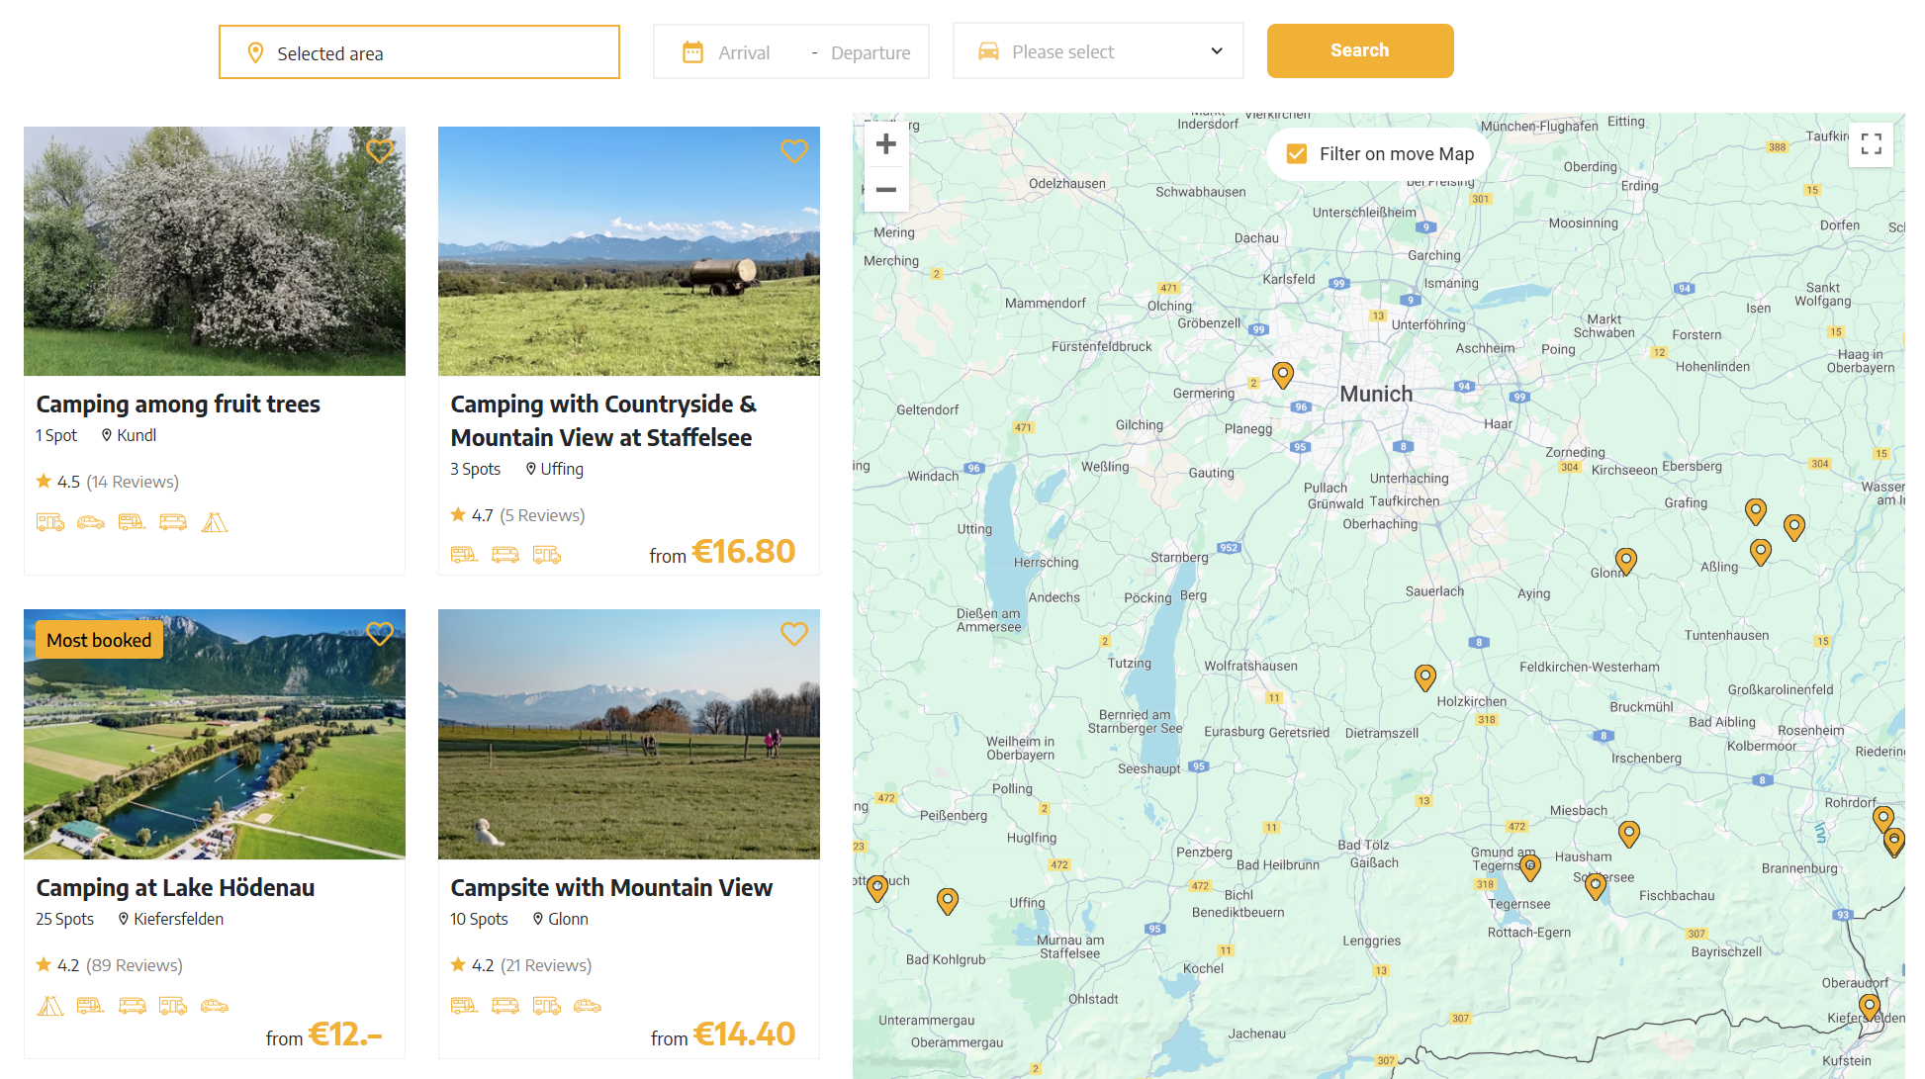This screenshot has height=1079, width=1925.
Task: Open the vehicle type Please select dropdown
Action: 1097,51
